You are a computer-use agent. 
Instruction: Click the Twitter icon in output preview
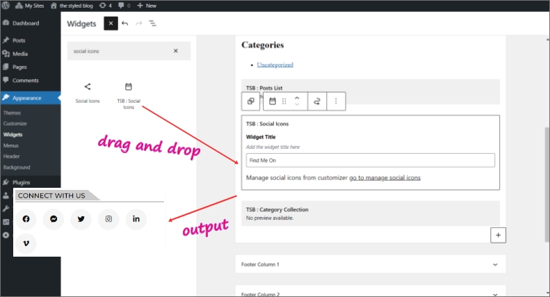tap(81, 219)
